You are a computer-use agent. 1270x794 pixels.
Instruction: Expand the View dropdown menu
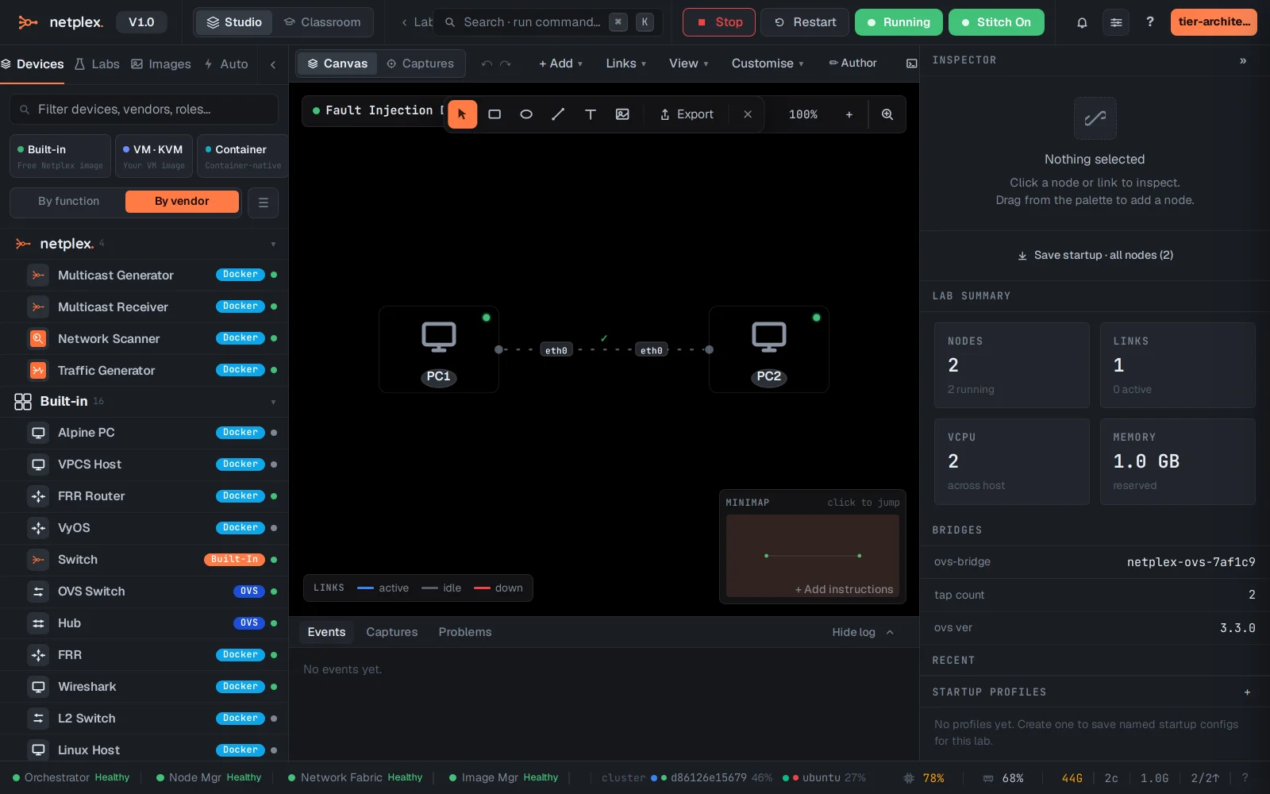point(688,64)
